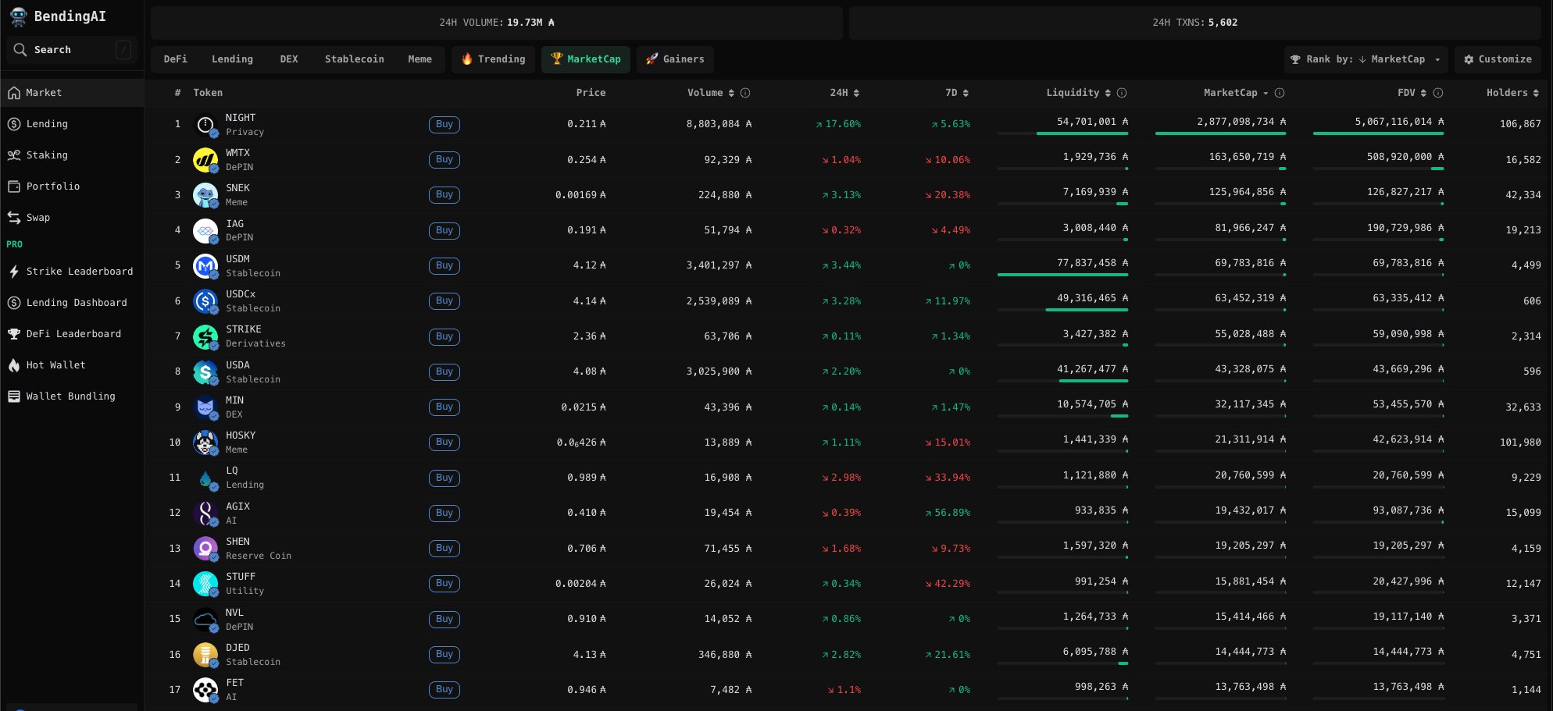Click the info icon beside FDV
Screen dimensions: 1553x711
pos(1438,93)
